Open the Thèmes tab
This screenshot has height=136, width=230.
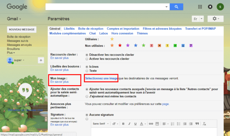(x=142, y=33)
